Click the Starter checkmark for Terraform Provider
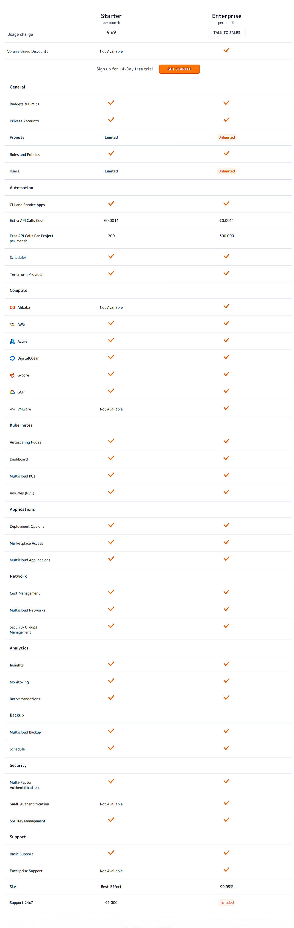Image resolution: width=294 pixels, height=928 pixels. (x=111, y=273)
